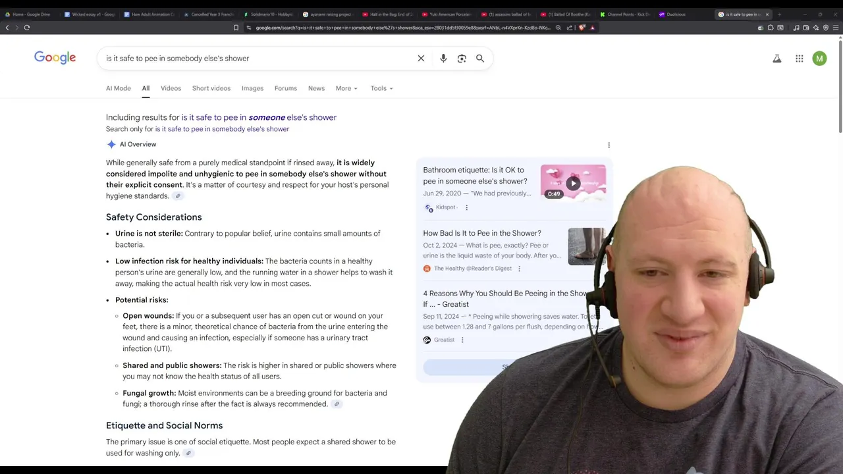Start voice search with the microphone icon
This screenshot has width=843, height=474.
click(443, 59)
